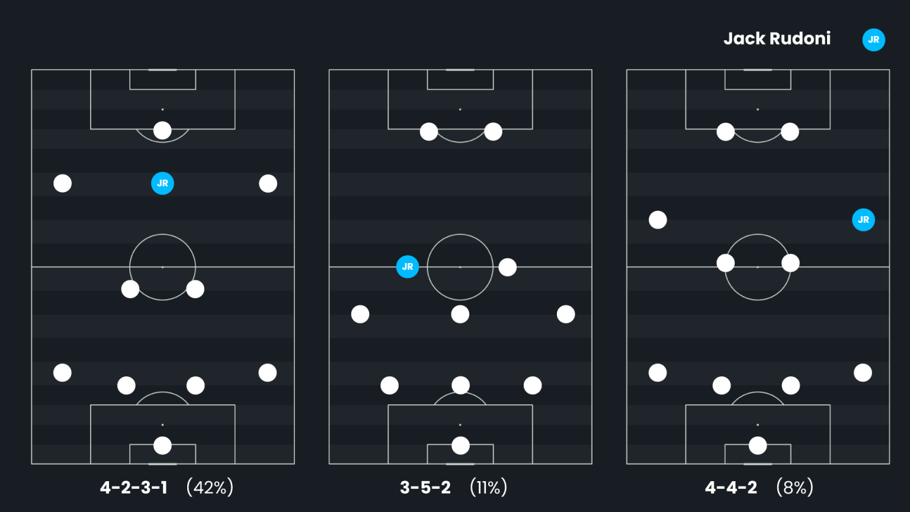Click the 8% usage figure
This screenshot has width=910, height=512.
click(794, 488)
